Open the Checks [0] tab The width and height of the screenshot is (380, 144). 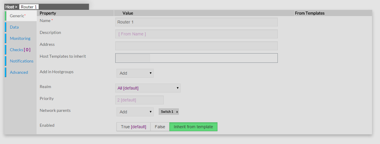(20, 50)
